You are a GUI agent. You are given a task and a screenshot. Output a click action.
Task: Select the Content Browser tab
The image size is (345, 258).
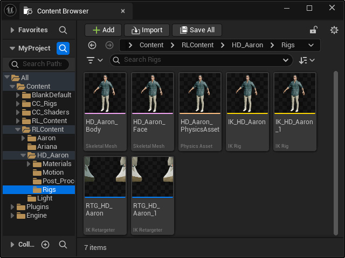pyautogui.click(x=76, y=11)
